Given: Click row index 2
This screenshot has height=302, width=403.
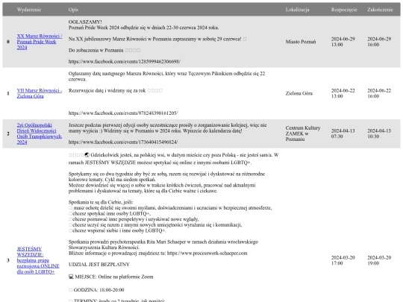Looking at the screenshot, I should [8, 133].
